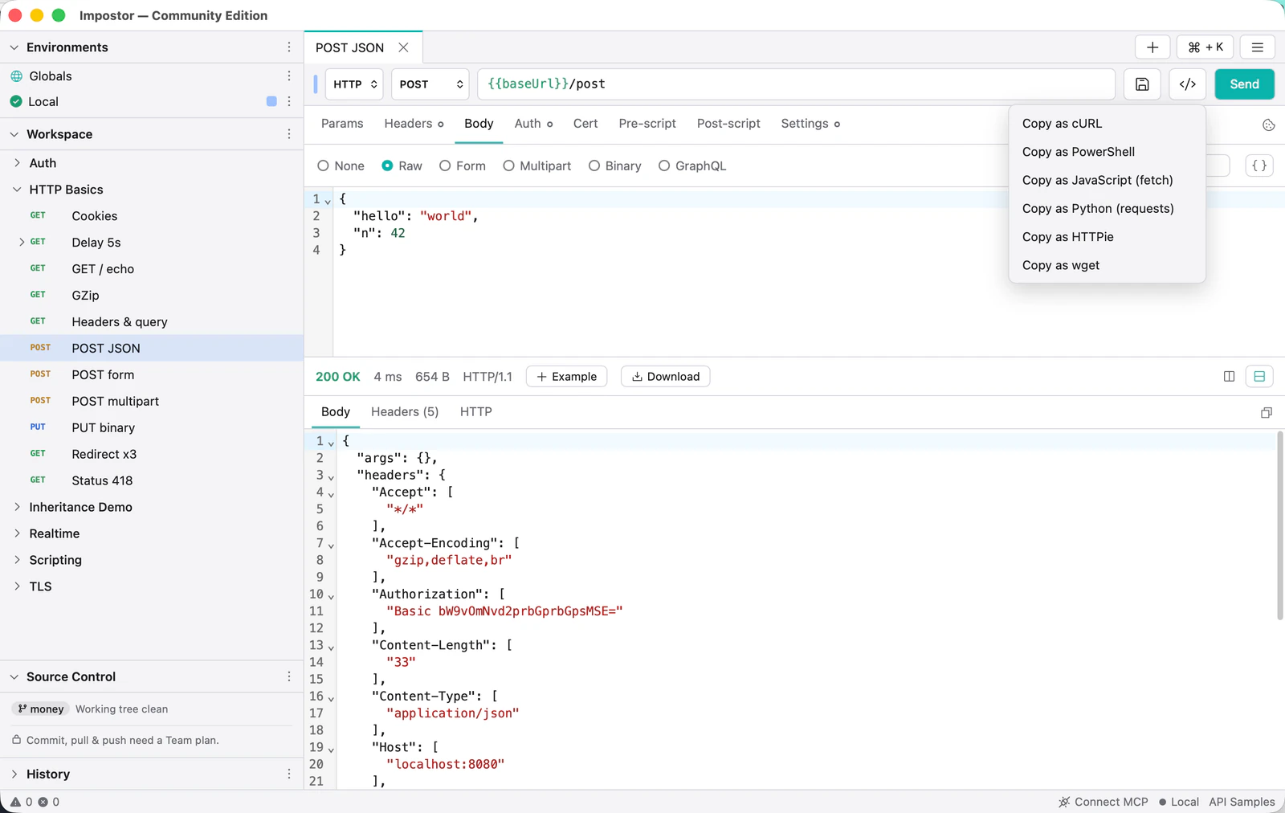
Task: Click the beautify braces icon
Action: click(x=1259, y=165)
